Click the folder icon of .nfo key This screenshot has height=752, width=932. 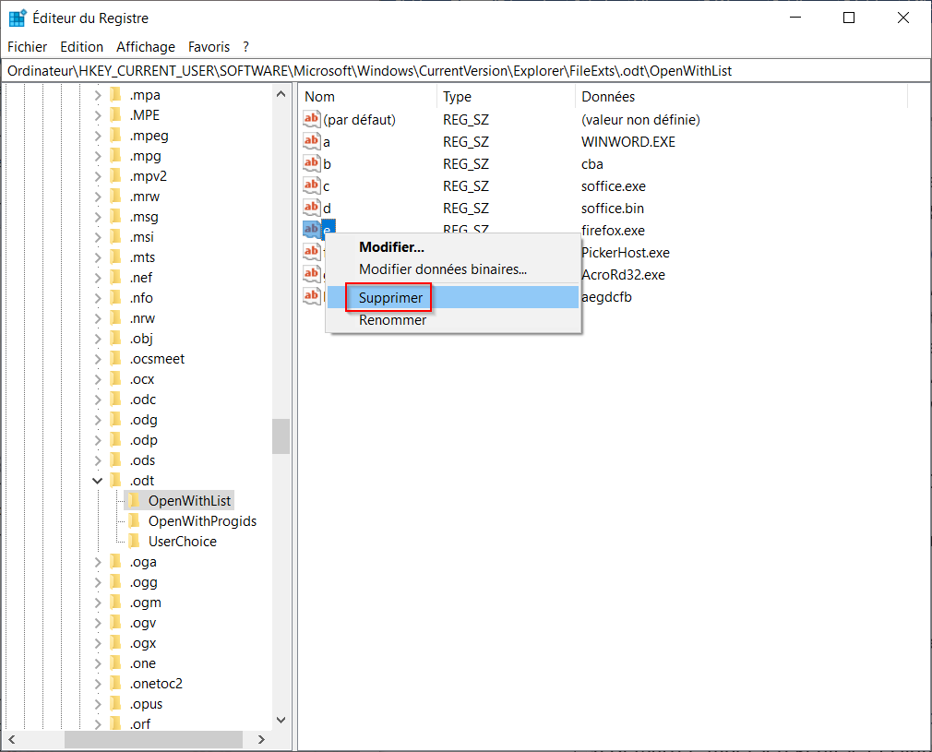(x=116, y=298)
